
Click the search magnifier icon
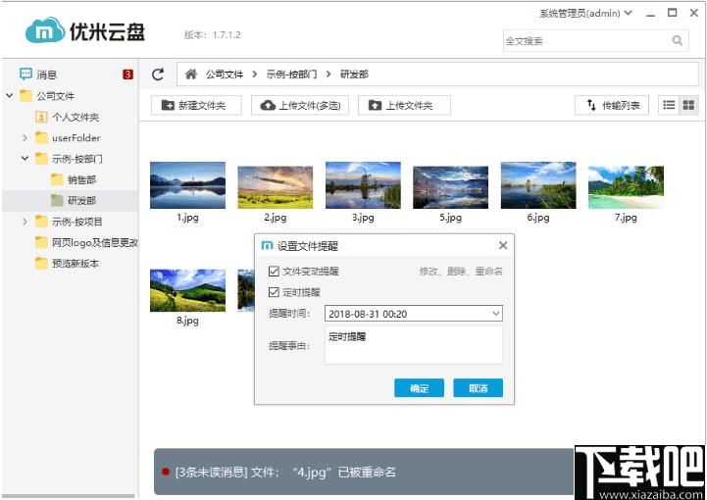678,40
